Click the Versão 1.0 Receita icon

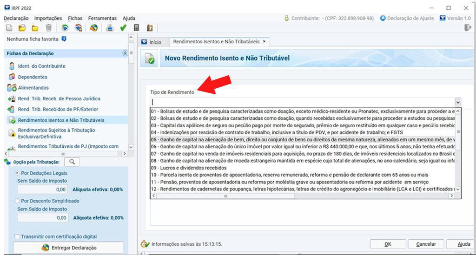(x=443, y=18)
